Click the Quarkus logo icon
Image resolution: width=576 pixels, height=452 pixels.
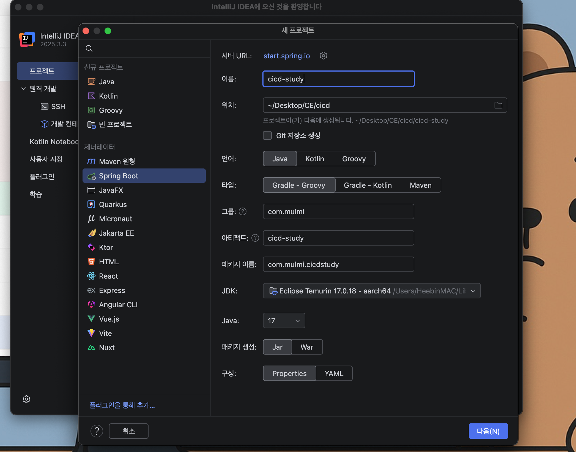click(91, 204)
